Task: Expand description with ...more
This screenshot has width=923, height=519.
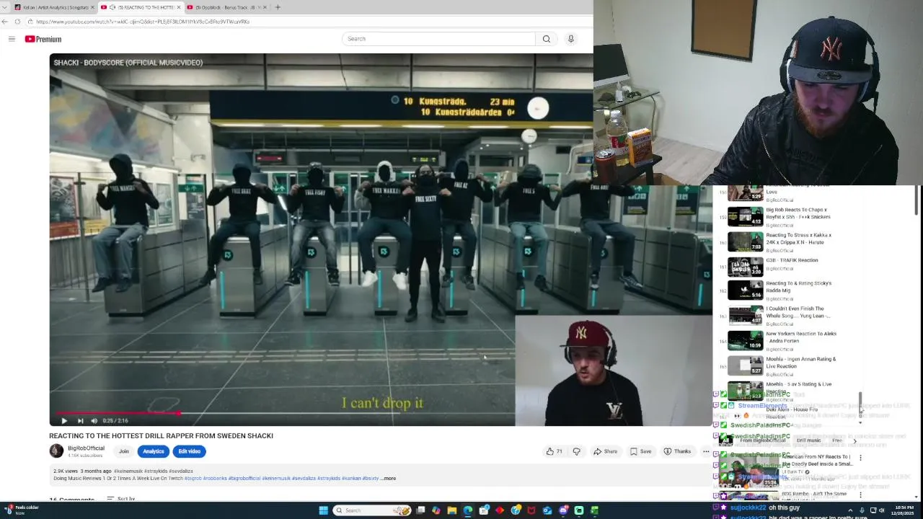Action: tap(389, 479)
